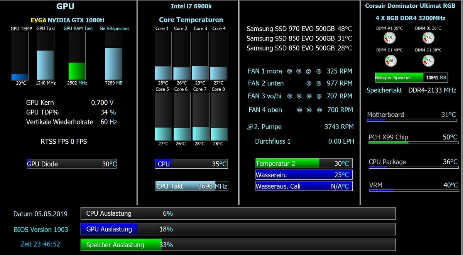Click the Core Temperaturen heading
This screenshot has height=255, width=463.
coord(191,20)
